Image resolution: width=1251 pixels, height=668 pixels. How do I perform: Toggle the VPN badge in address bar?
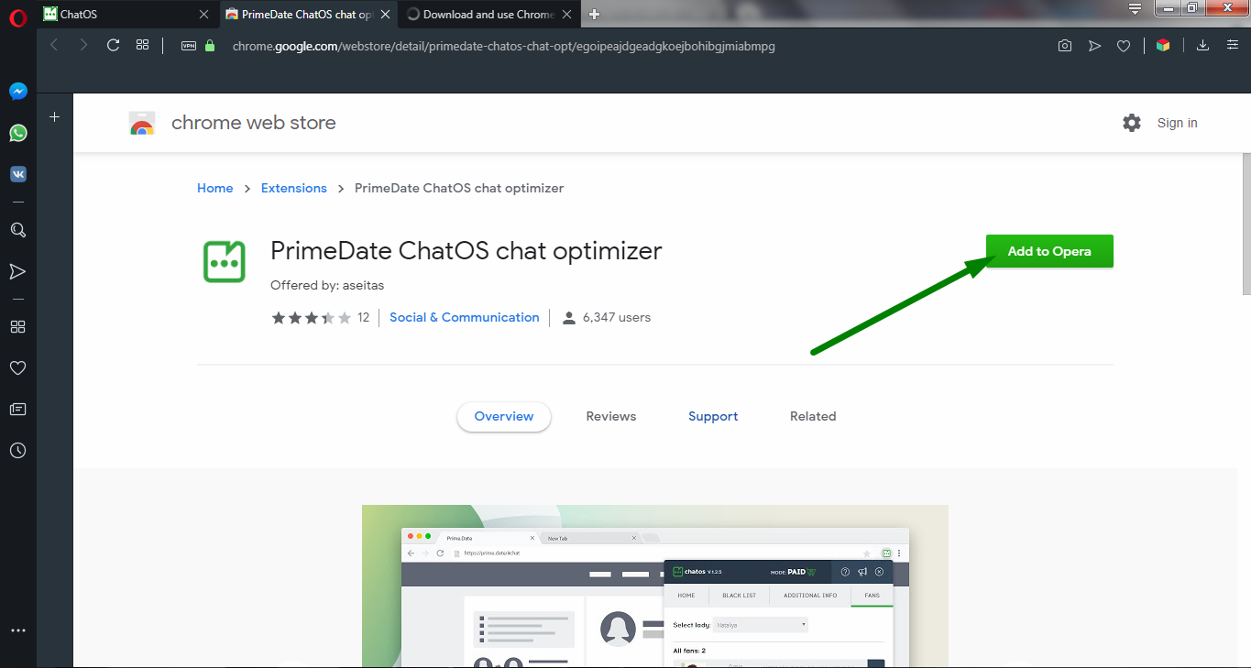point(189,46)
